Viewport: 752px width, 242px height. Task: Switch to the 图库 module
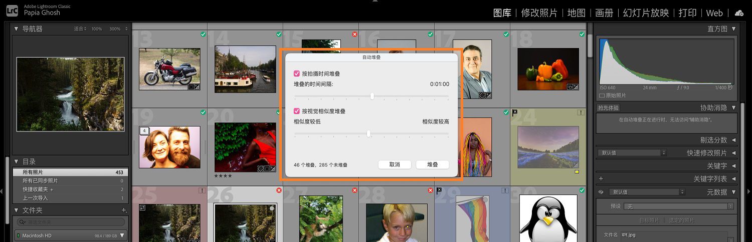tap(502, 13)
